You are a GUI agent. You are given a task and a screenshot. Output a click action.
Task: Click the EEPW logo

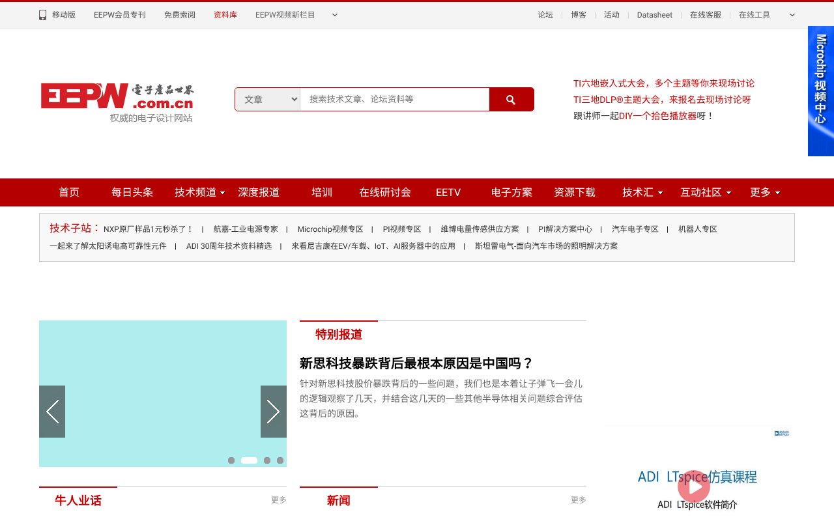coord(117,96)
